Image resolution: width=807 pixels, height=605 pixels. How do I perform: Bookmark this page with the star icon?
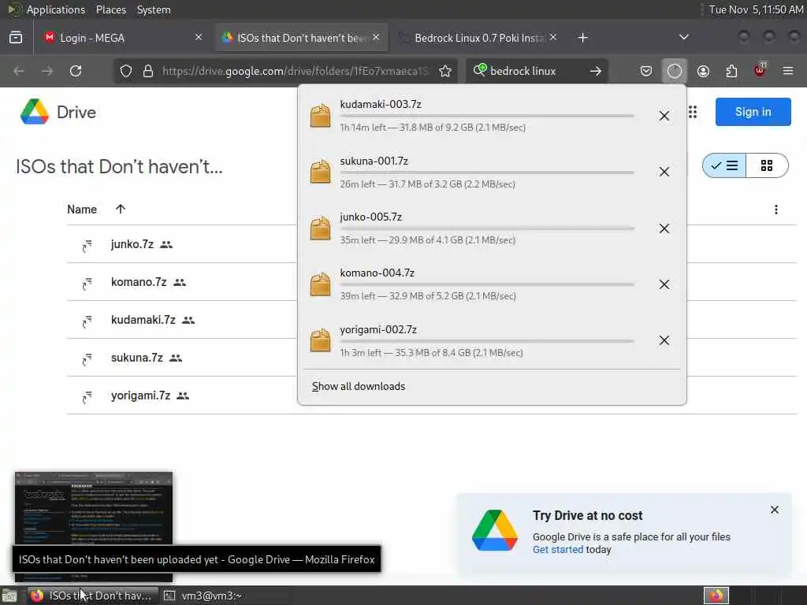[445, 71]
